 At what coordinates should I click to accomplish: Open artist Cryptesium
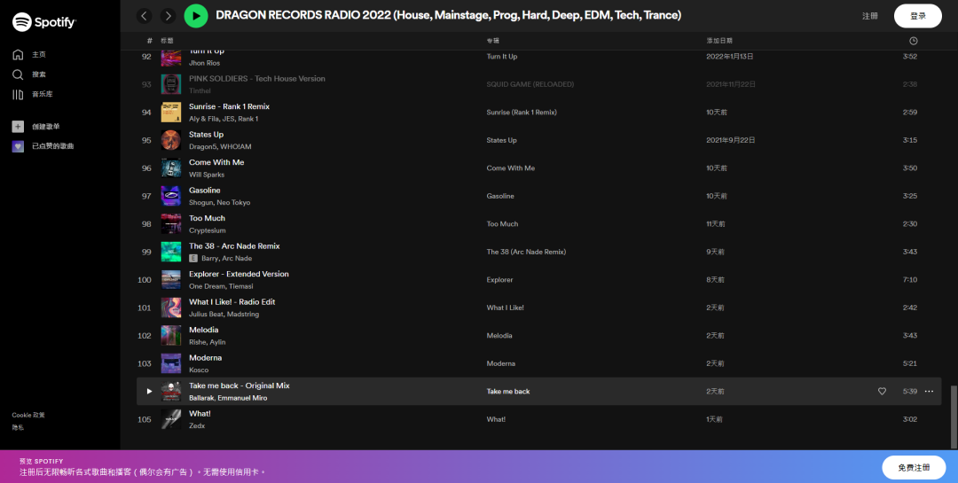tap(207, 230)
